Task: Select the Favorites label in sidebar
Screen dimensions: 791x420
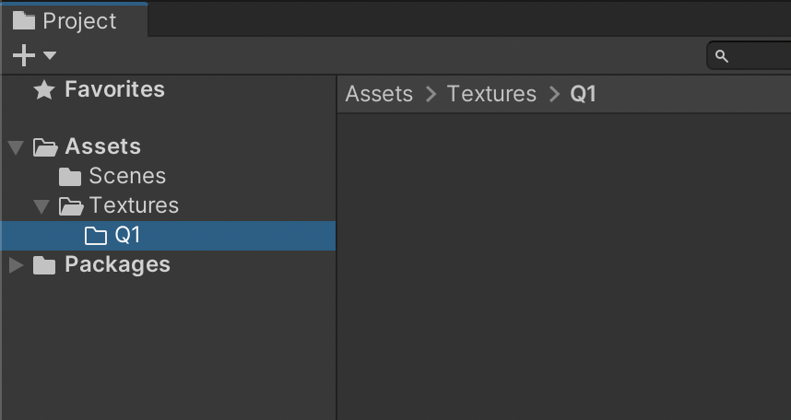Action: click(x=114, y=89)
